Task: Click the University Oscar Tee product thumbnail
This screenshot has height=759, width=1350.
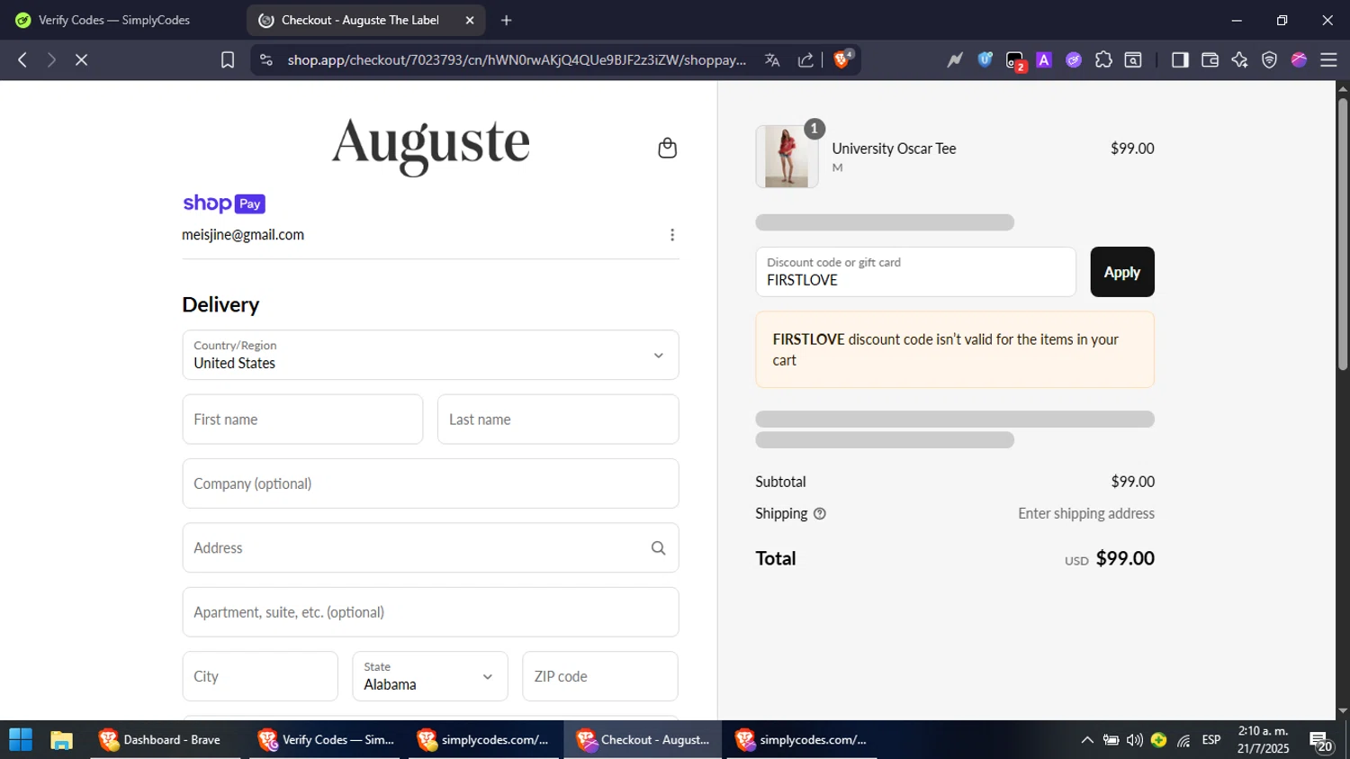Action: 787,157
